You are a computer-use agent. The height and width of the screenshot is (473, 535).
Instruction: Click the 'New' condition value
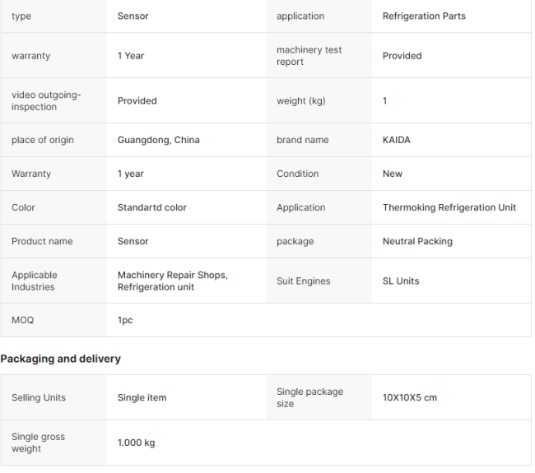pyautogui.click(x=393, y=174)
